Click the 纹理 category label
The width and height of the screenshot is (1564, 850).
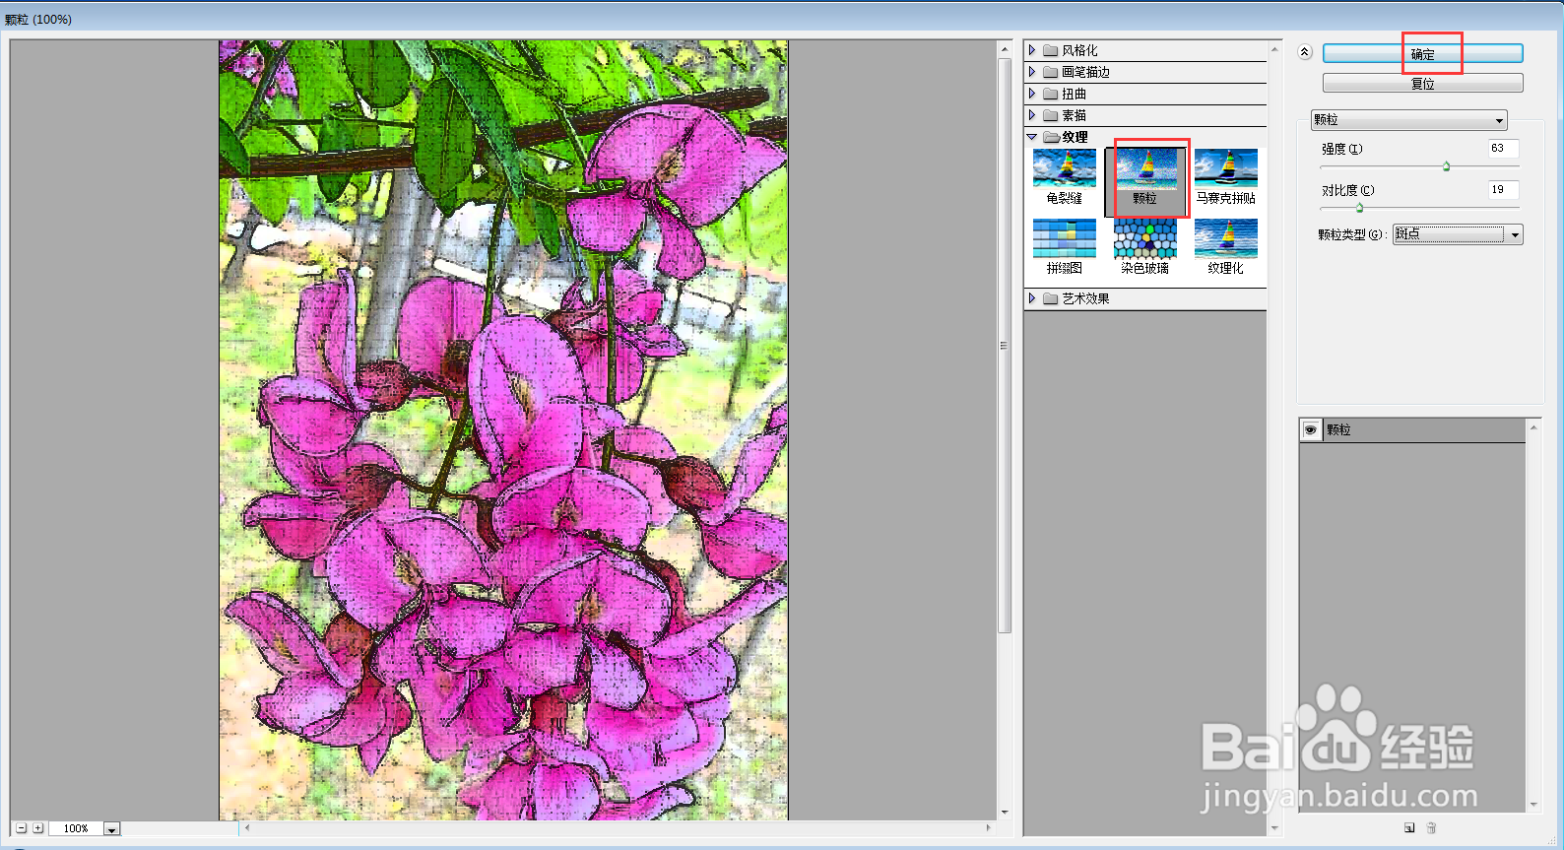(x=1075, y=137)
